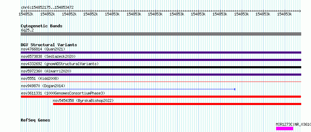Screen dimensions: 311x132
Task: Select the Cytogenetic Bands track title
Action: click(x=42, y=26)
